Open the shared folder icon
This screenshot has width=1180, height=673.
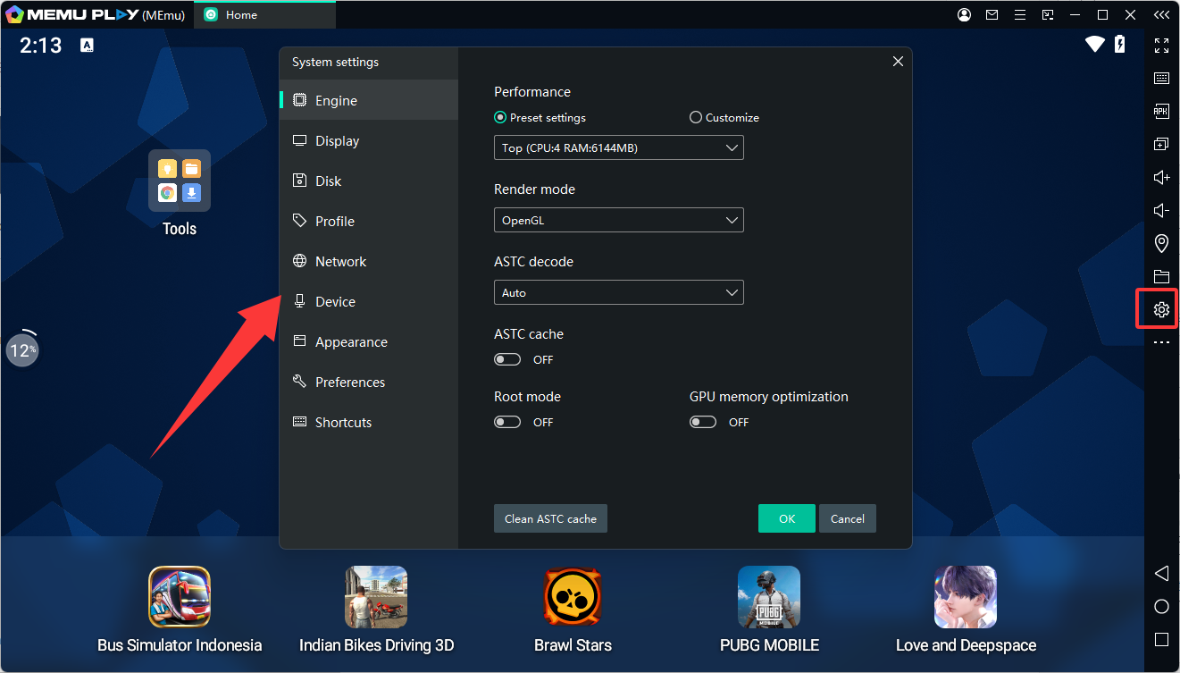point(1161,276)
